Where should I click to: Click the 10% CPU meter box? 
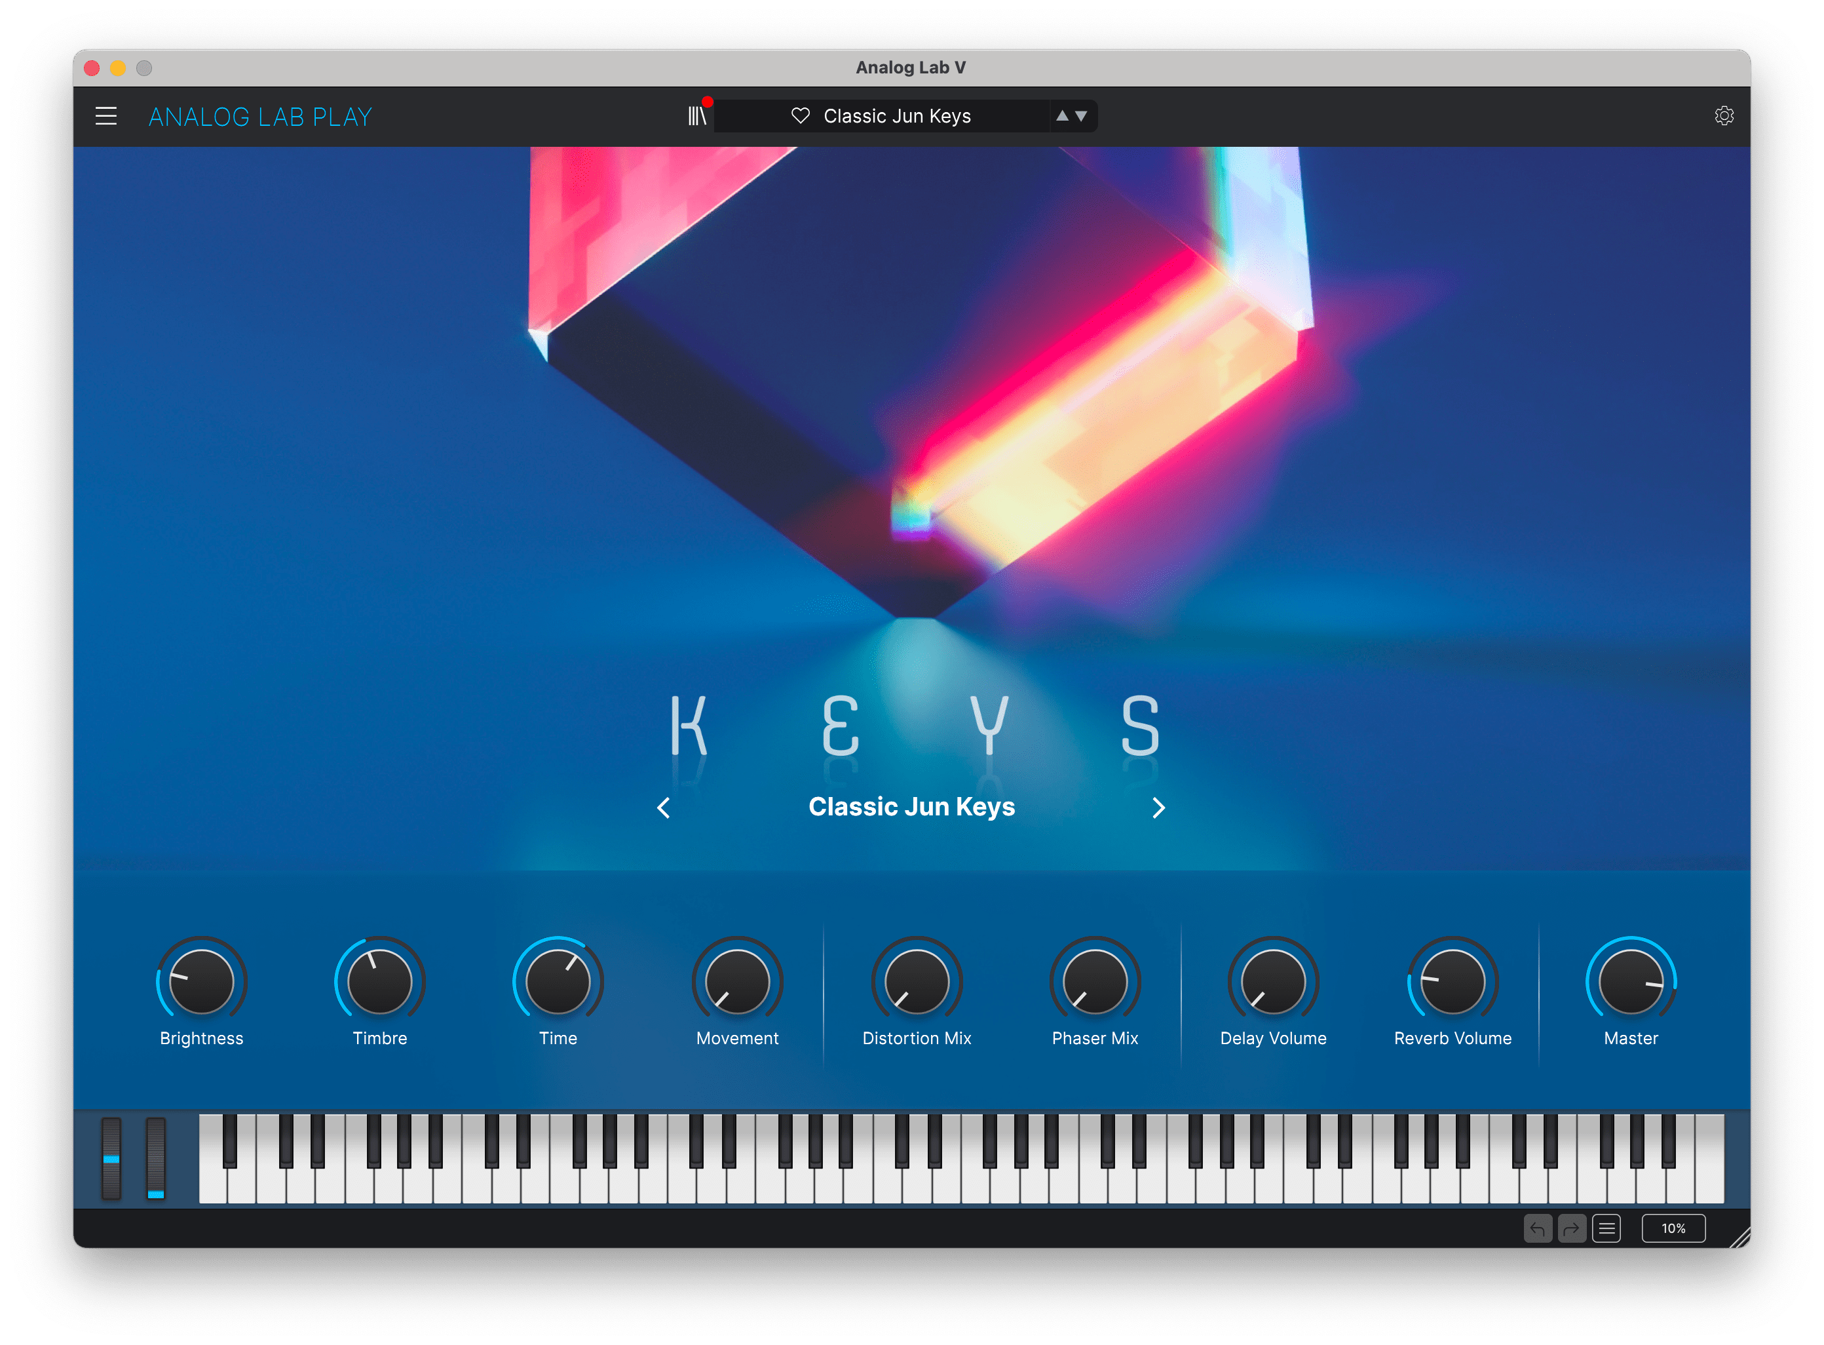[1673, 1228]
